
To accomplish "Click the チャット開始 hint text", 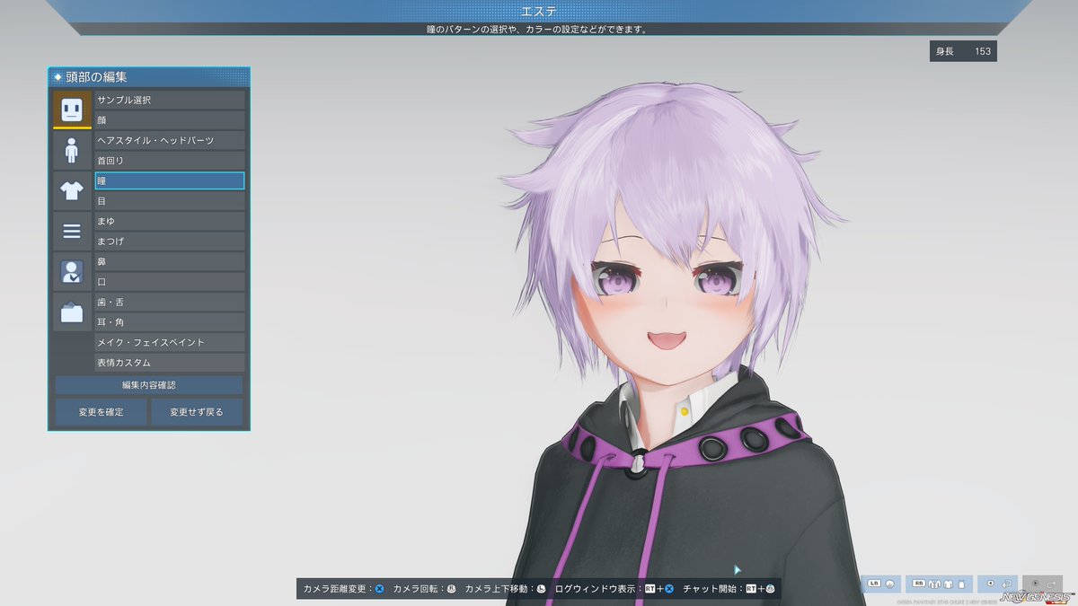I will coord(729,589).
